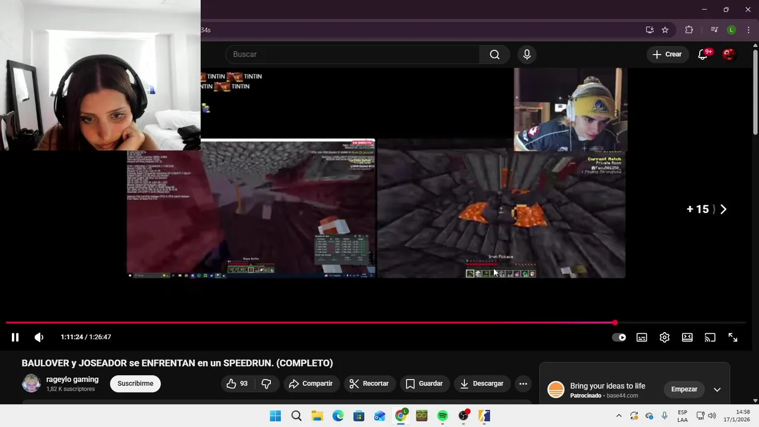Screen dimensions: 759x427
Task: Click the Bring your ideas to life ad title
Action: coord(607,386)
